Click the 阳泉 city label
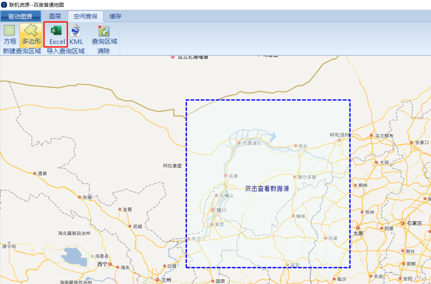The image size is (431, 284). (x=389, y=229)
